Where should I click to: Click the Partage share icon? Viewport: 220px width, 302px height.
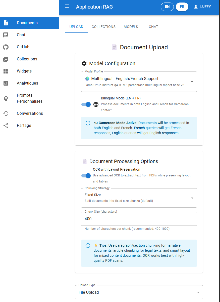tap(6, 126)
